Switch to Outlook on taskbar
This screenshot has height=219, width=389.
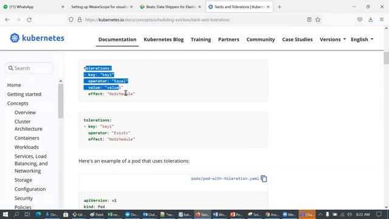150,214
